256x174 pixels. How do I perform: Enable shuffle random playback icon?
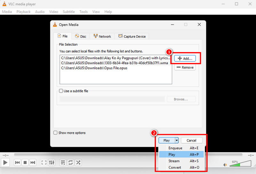tap(78, 163)
